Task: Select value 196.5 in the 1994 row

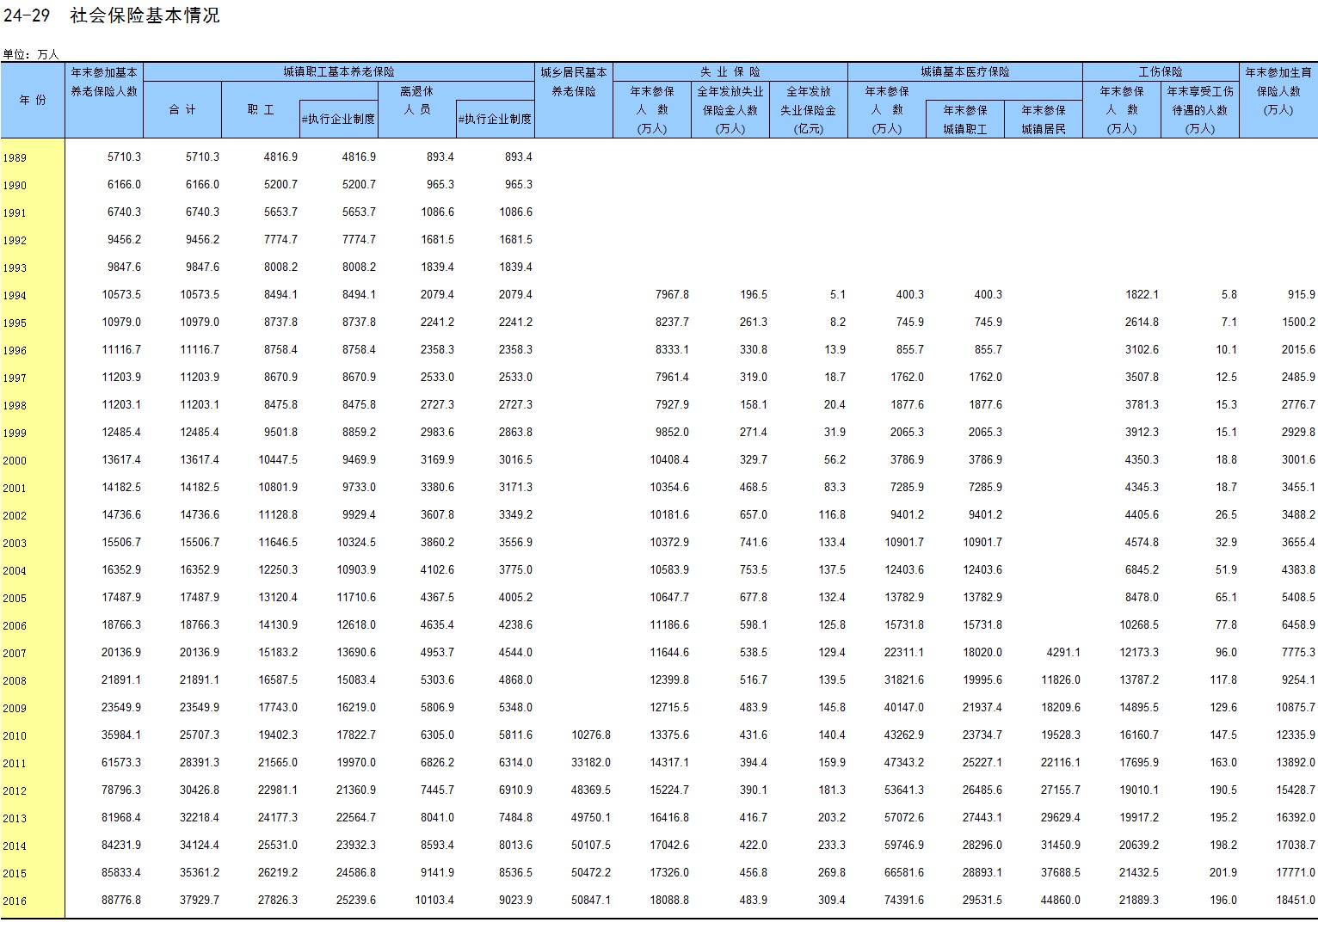Action: pyautogui.click(x=754, y=295)
